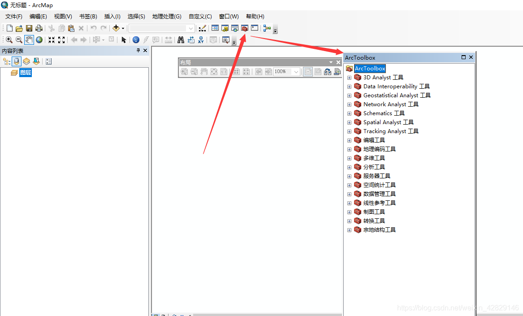Open the 地理处理(G) menu
The width and height of the screenshot is (523, 316).
click(167, 16)
